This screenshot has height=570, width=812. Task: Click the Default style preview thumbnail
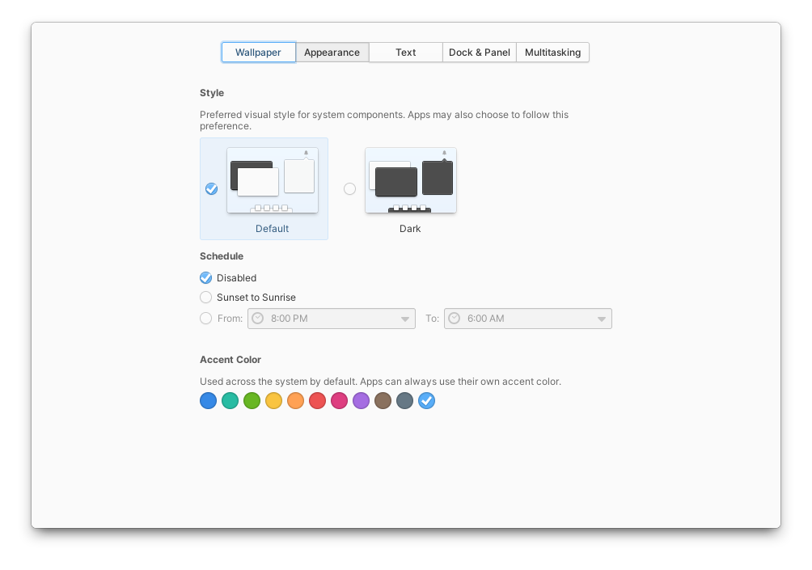coord(272,179)
